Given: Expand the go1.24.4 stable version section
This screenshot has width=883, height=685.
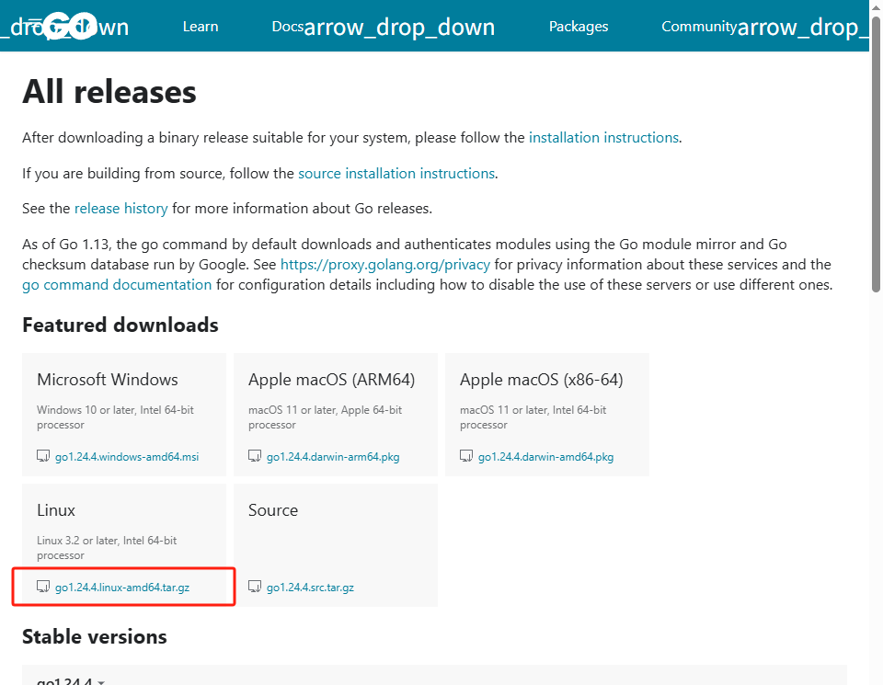Looking at the screenshot, I should click(x=71, y=681).
